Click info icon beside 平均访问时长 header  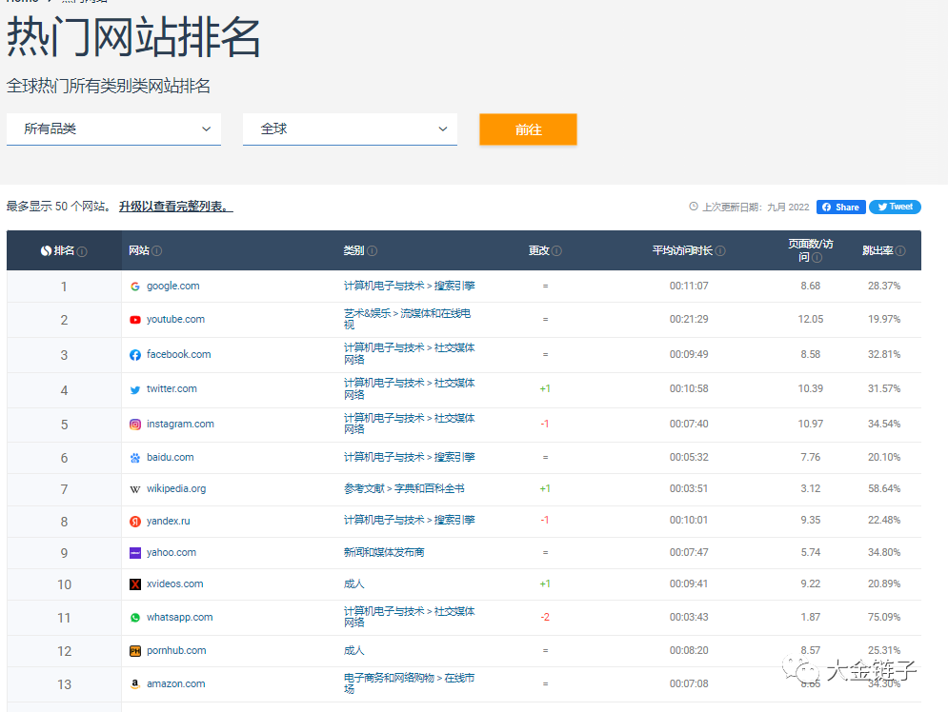(x=720, y=250)
